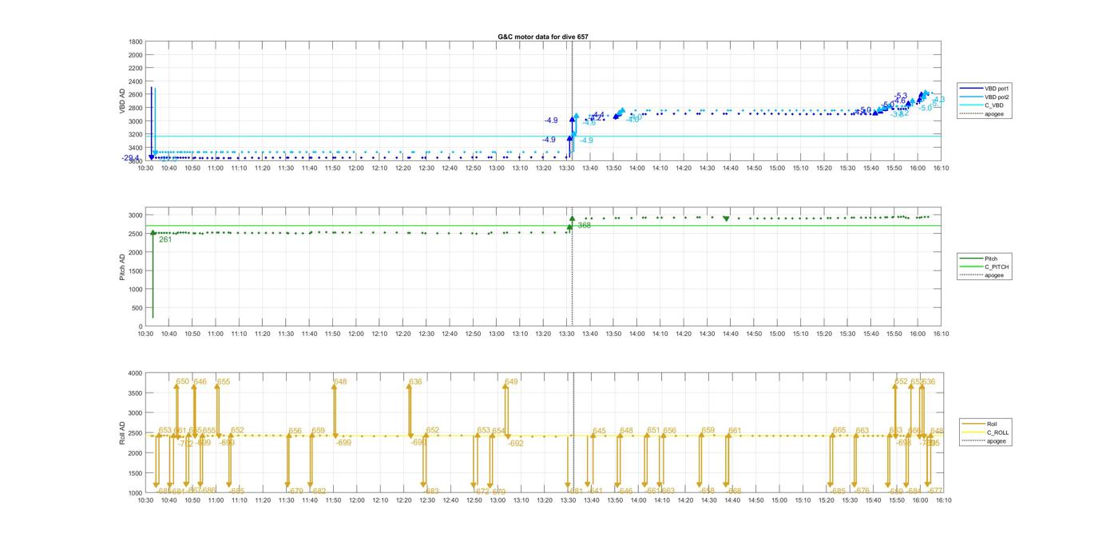
Task: Click the 'Roll AD' y-axis label
Action: coord(122,433)
